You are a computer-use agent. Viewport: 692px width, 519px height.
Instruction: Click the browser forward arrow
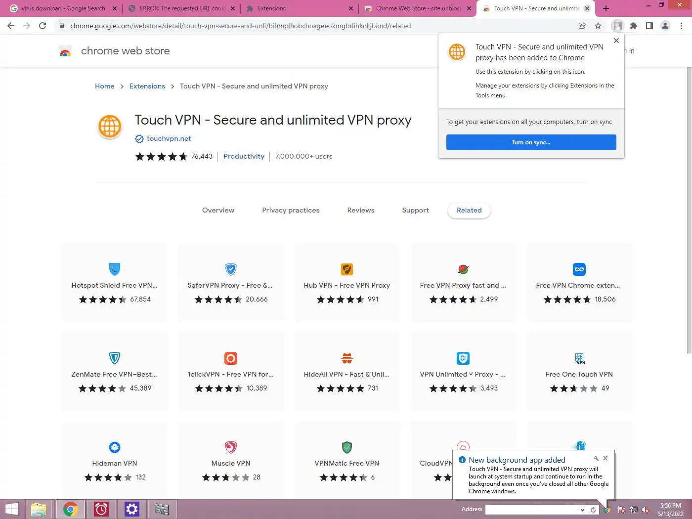(27, 26)
